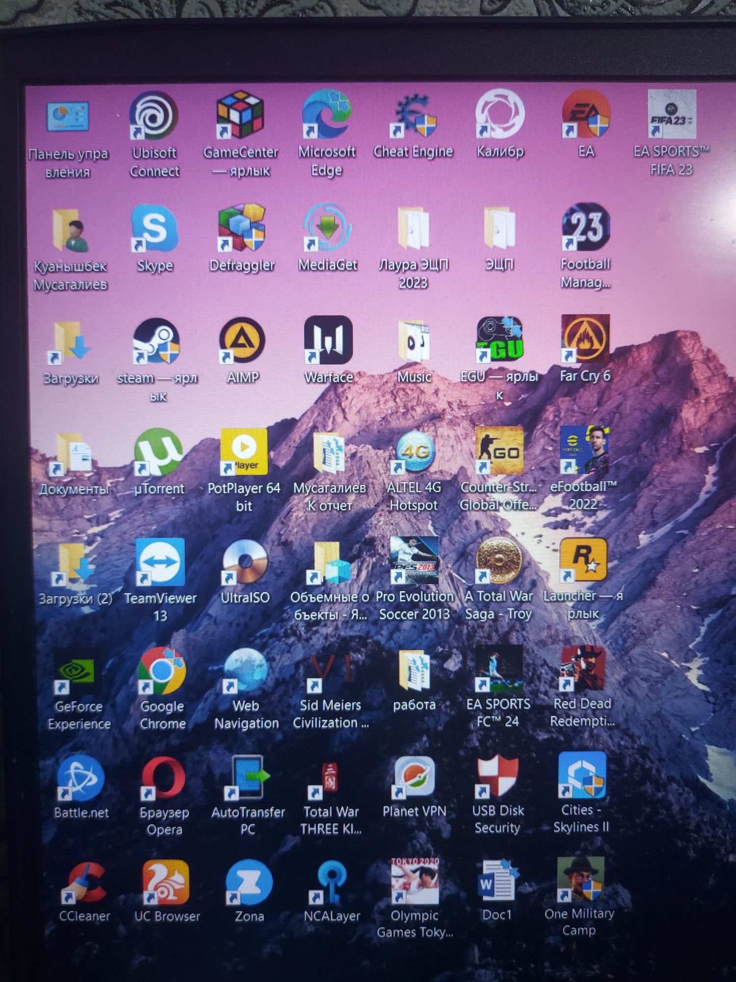736x982 pixels.
Task: Select Football Manager 23 icon
Action: coord(586,227)
